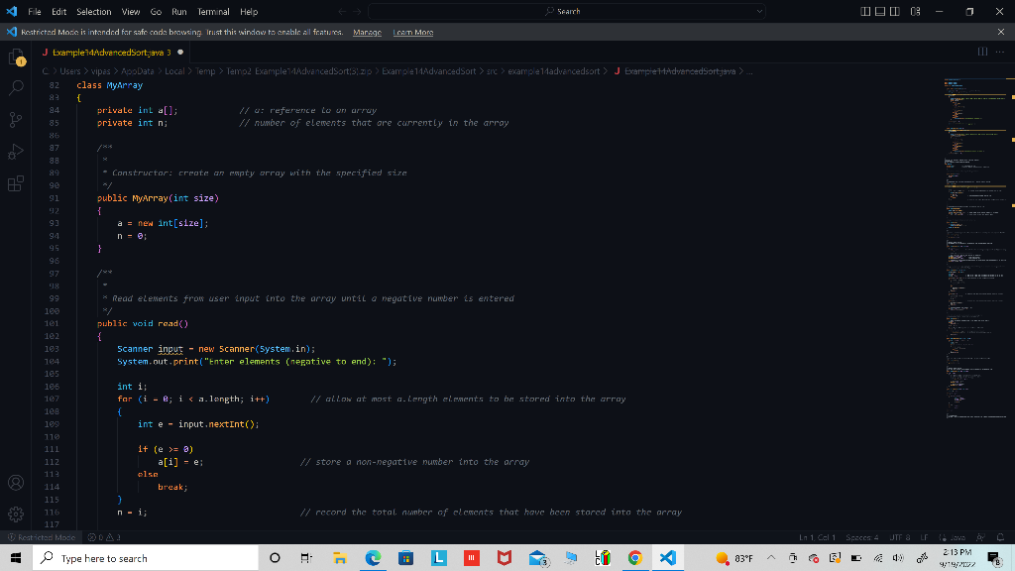Open the File menu
Image resolution: width=1015 pixels, height=571 pixels.
(x=35, y=12)
